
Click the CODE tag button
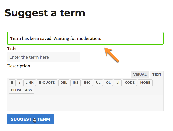130,83
